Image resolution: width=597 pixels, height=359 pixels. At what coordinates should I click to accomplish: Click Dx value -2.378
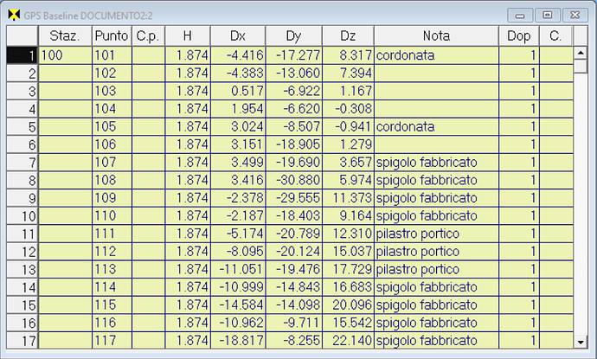[238, 198]
